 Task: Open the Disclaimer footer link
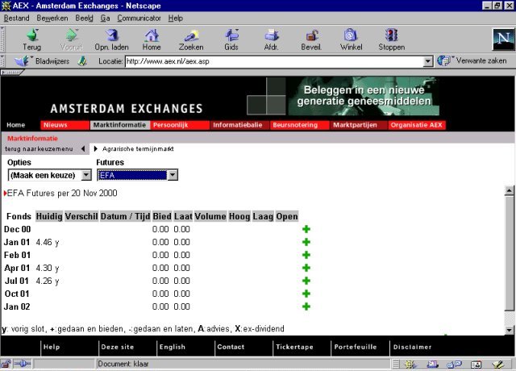[412, 347]
